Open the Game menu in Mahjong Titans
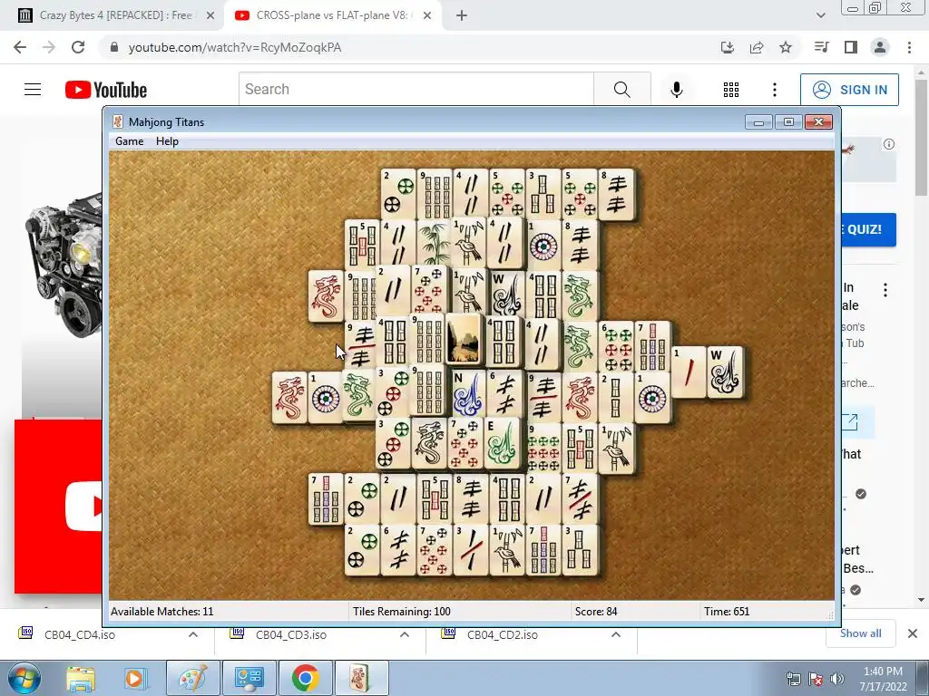The image size is (929, 696). 129,140
